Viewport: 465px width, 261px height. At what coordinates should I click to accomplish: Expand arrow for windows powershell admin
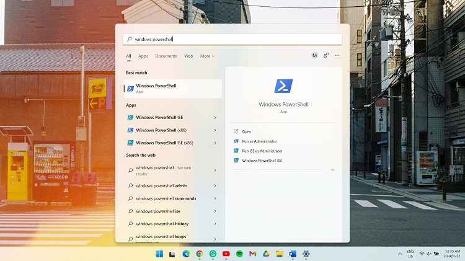click(215, 186)
